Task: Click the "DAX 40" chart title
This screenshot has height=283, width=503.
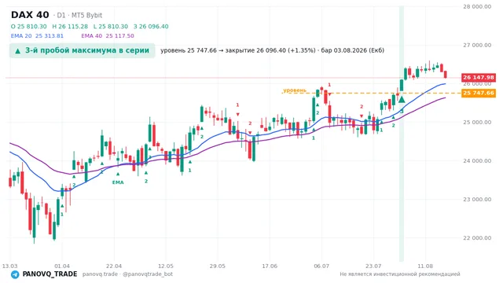Action: tap(30, 15)
